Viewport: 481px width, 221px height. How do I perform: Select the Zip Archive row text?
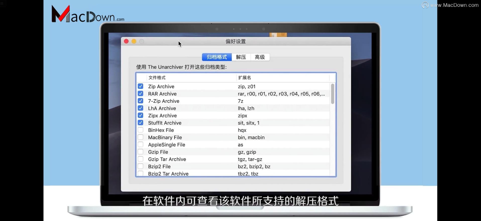click(x=161, y=86)
